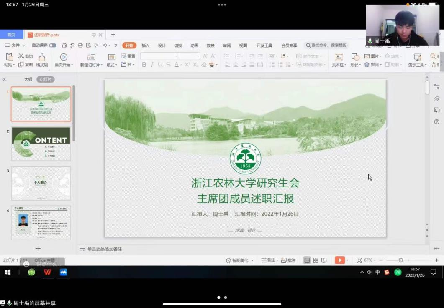
Task: Add a new slide with plus below thumbnails
Action: click(38, 248)
